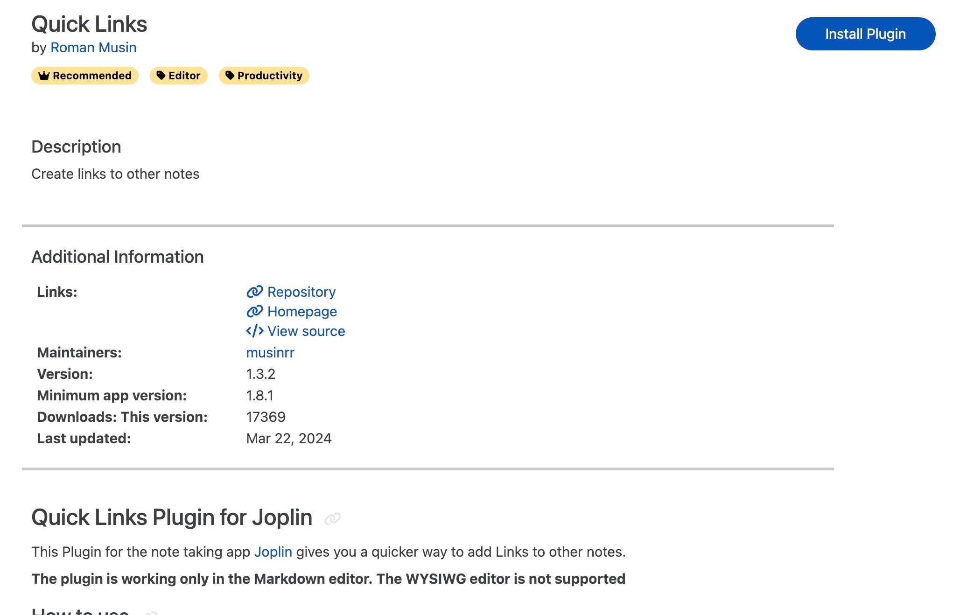
Task: Click the crown icon in Recommended badge
Action: (44, 76)
